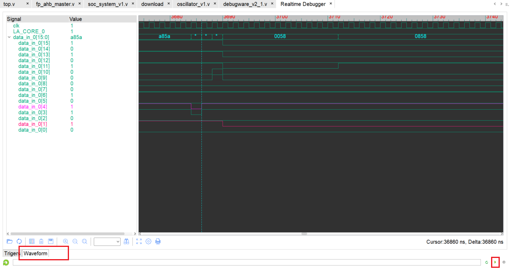Select the Waveform tab
This screenshot has width=510, height=269.
tap(35, 253)
